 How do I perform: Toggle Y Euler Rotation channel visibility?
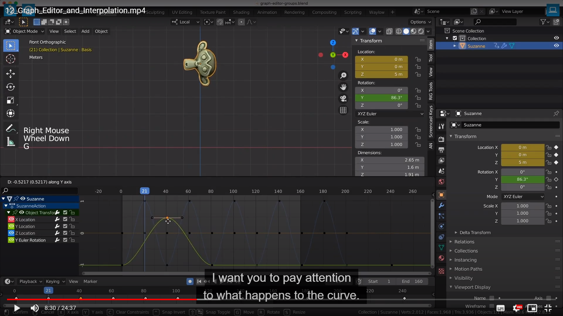click(11, 240)
